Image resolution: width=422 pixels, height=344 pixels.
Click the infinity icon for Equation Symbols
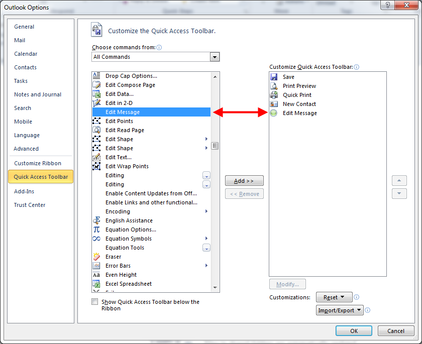[96, 239]
